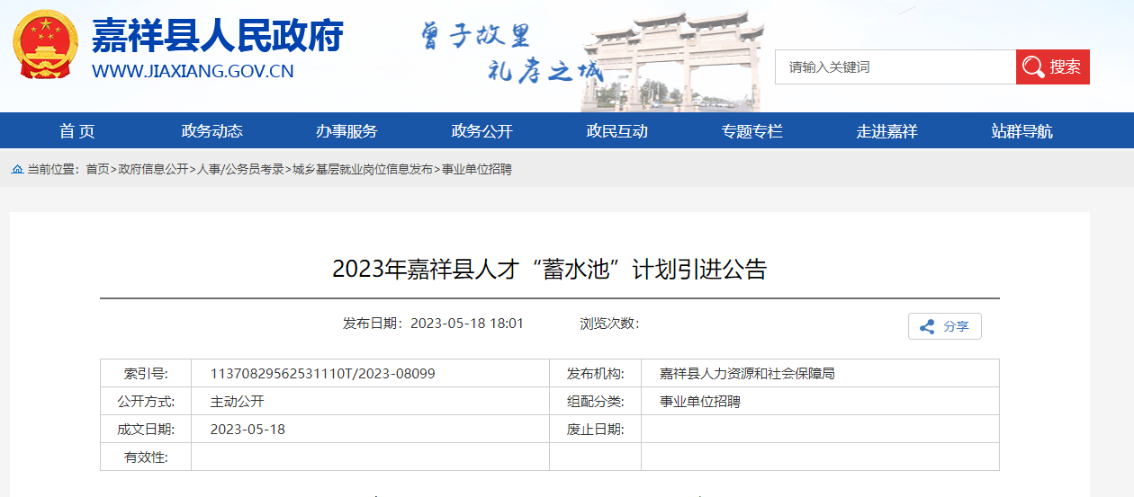1134x497 pixels.
Task: Open the 专题专栏 nav menu item
Action: point(751,131)
